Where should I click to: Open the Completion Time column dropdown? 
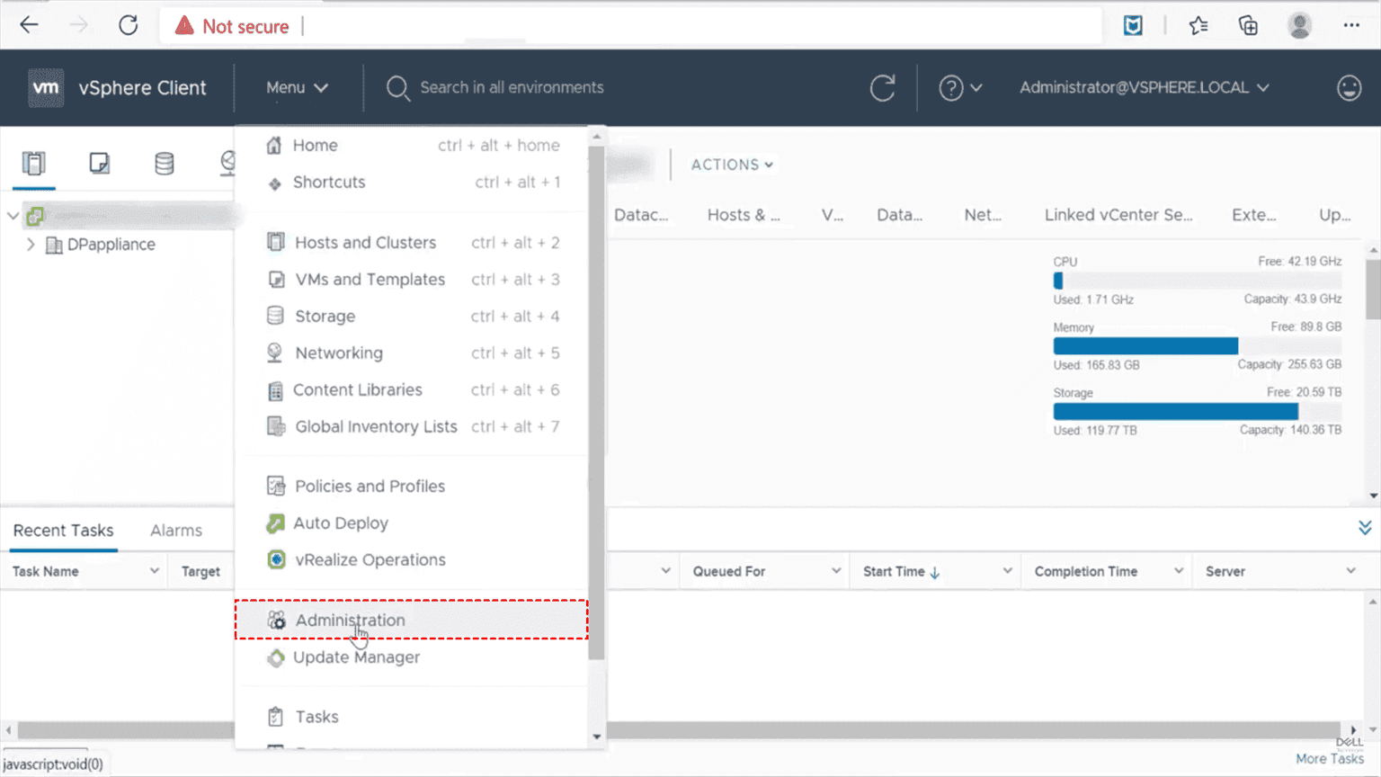coord(1178,571)
